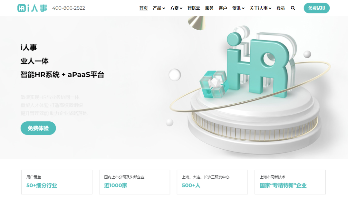Open the 服务 menu item
This screenshot has height=216, width=348.
coord(209,8)
